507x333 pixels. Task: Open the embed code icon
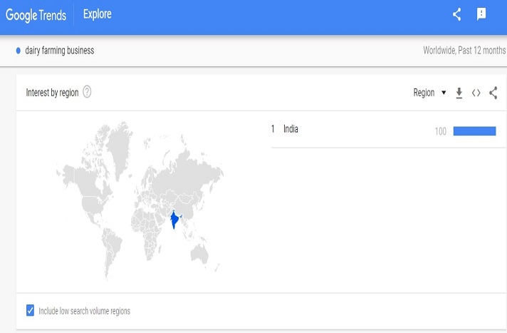click(476, 93)
